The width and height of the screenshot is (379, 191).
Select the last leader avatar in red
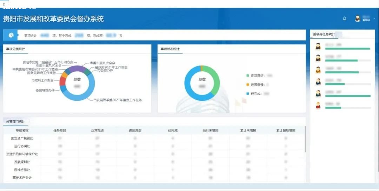click(318, 106)
